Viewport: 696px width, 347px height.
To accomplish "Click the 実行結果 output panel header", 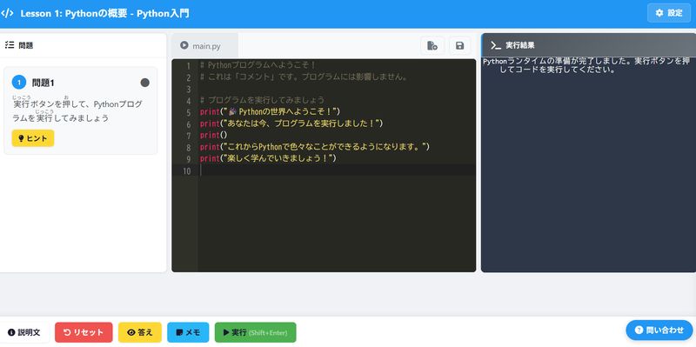I will click(589, 45).
